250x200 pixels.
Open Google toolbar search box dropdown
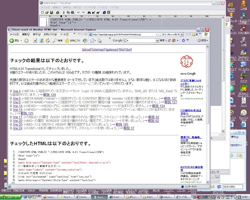(x=157, y=40)
